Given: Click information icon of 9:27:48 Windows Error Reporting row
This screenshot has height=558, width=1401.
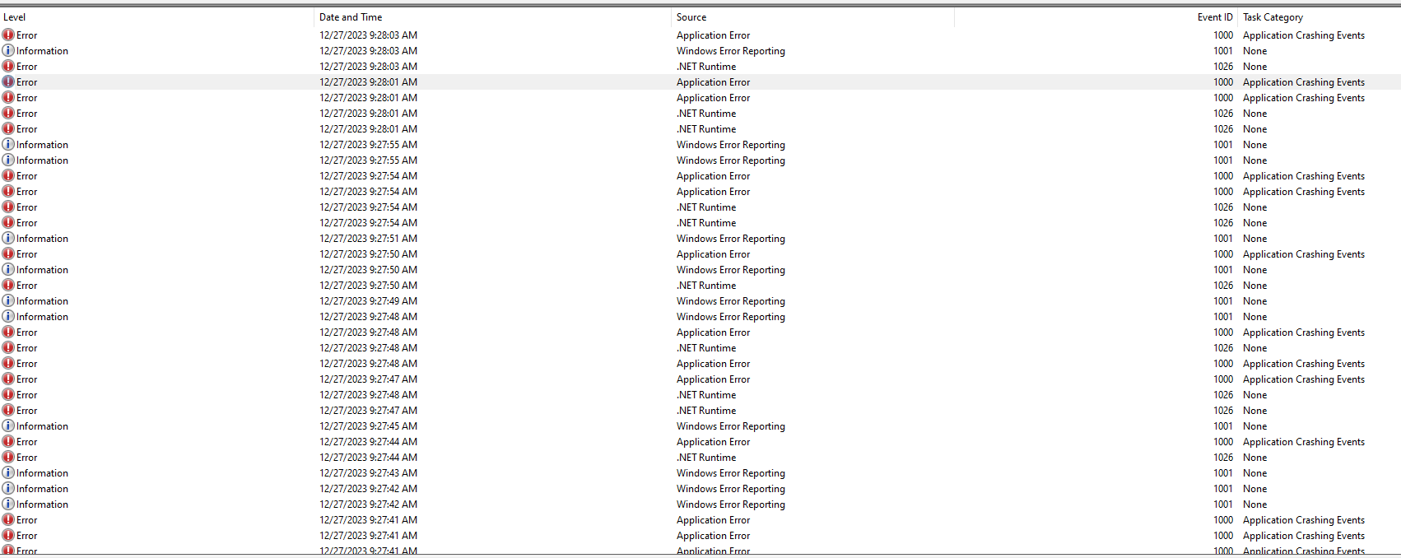Looking at the screenshot, I should [8, 317].
